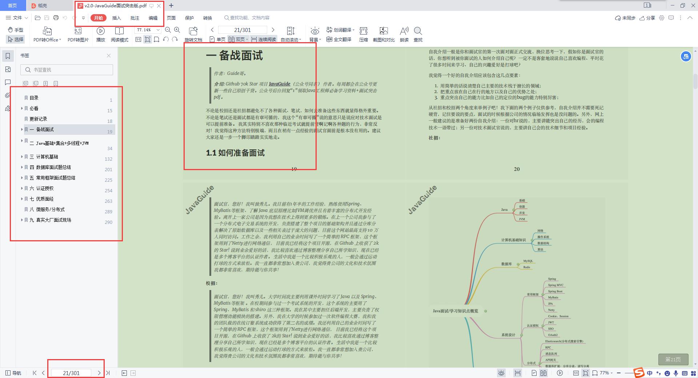Open the attachments paperclip panel

(8, 95)
